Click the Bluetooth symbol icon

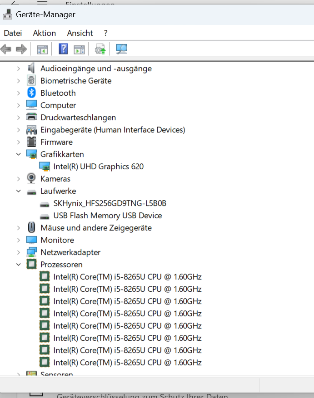(x=31, y=93)
